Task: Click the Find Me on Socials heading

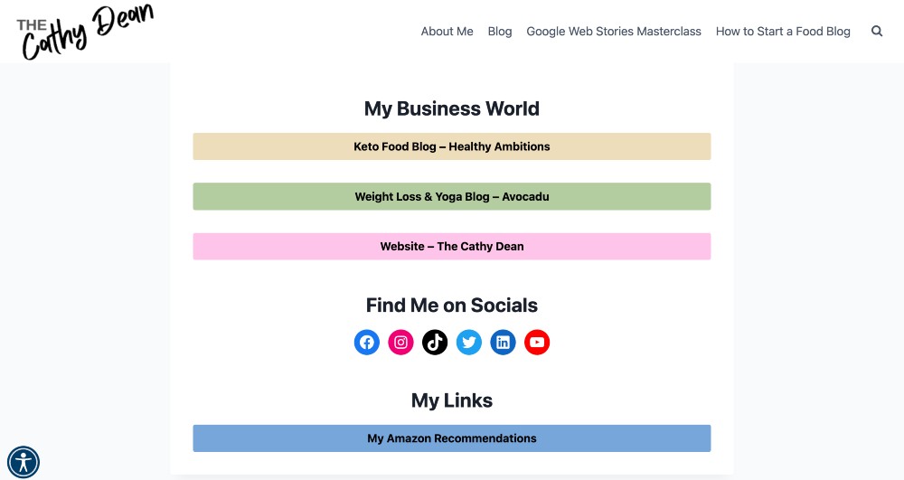Action: tap(452, 306)
